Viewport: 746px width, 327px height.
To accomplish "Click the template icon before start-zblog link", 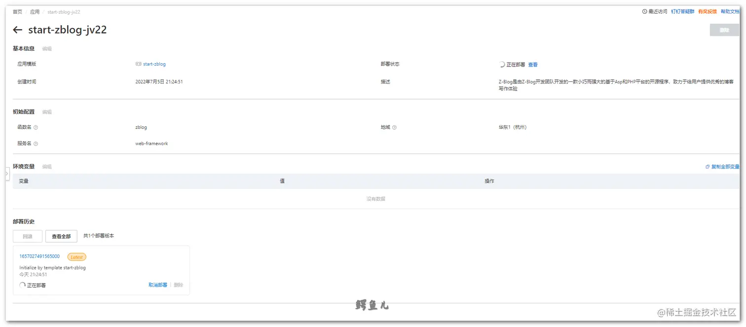I will (139, 64).
